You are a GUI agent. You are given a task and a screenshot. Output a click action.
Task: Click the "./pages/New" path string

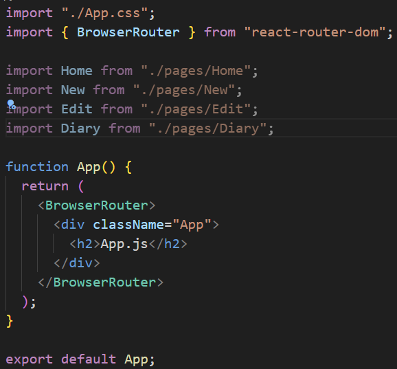[x=184, y=90]
